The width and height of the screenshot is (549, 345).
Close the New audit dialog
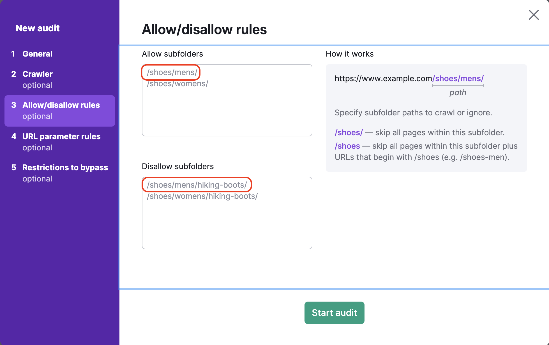click(x=534, y=15)
